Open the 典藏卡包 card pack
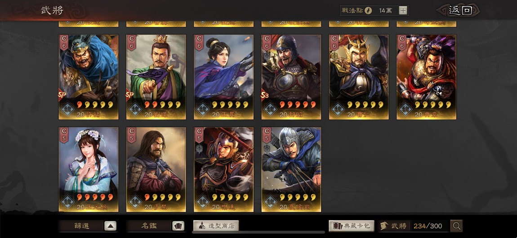 point(352,226)
